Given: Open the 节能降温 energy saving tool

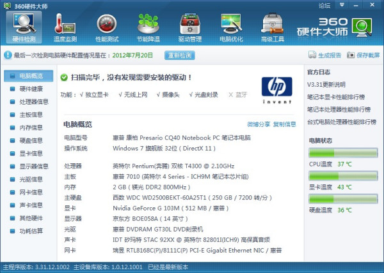Looking at the screenshot, I should click(x=148, y=27).
